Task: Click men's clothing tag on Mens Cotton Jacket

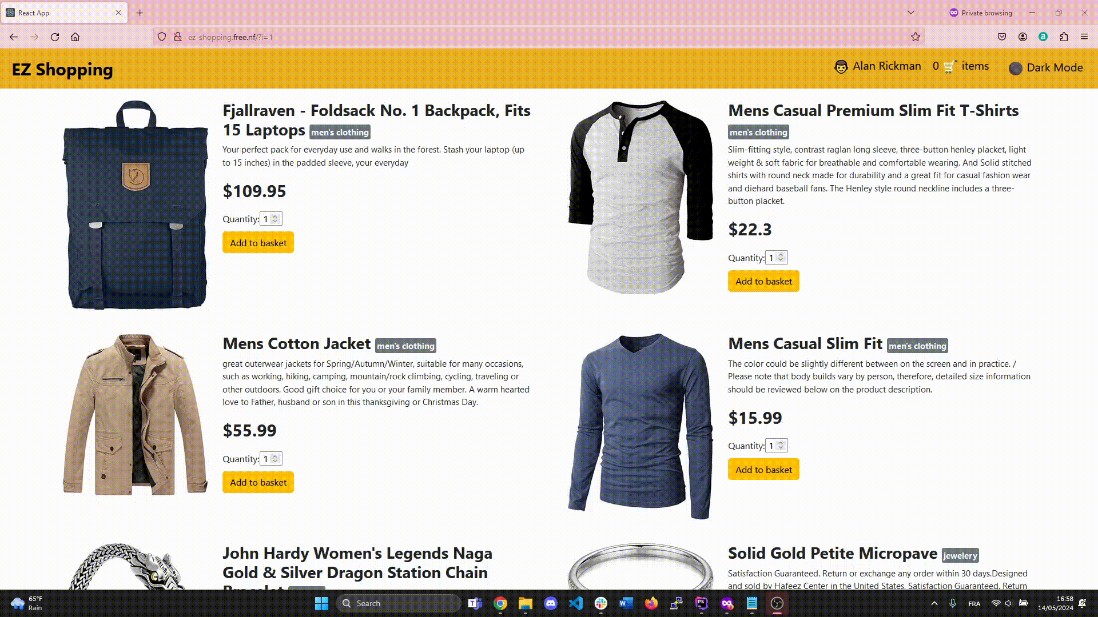Action: point(406,346)
